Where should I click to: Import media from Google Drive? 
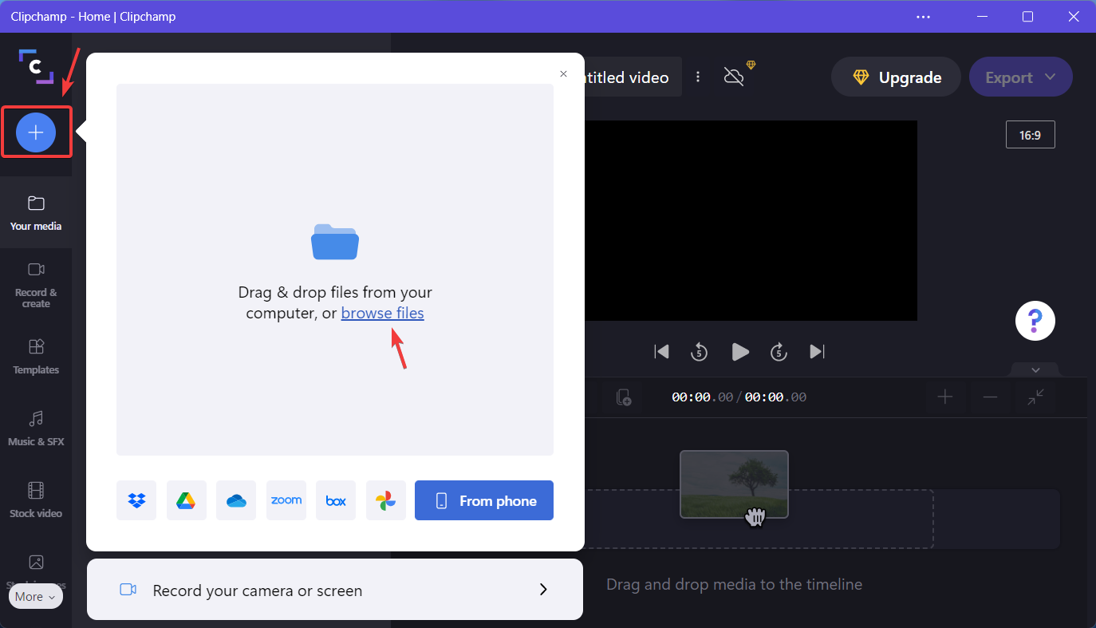[x=186, y=500]
